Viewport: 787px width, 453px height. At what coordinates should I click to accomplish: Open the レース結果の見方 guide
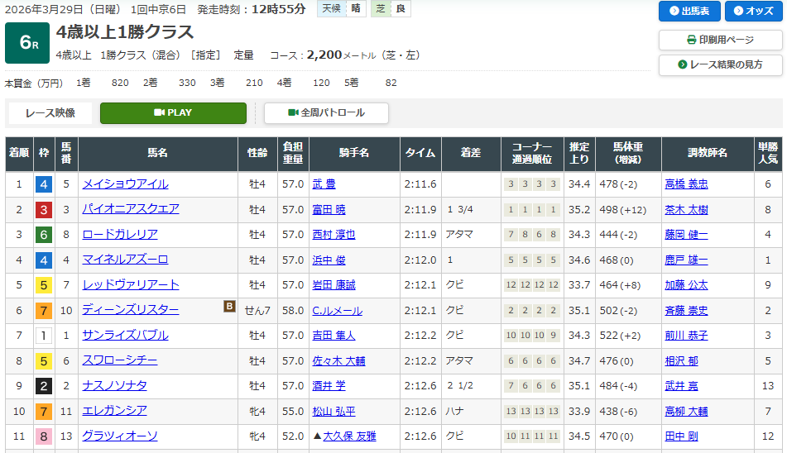pos(720,64)
